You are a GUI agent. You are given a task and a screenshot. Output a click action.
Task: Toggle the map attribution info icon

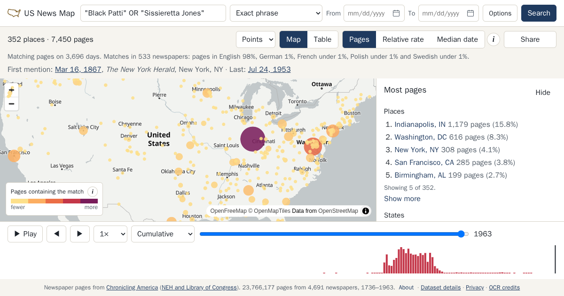pos(366,211)
